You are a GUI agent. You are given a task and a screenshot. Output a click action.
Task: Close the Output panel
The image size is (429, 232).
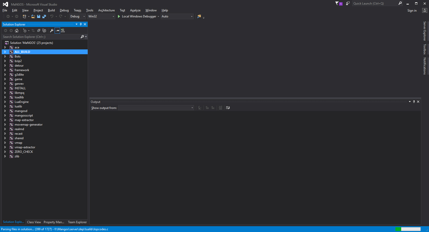pos(418,102)
